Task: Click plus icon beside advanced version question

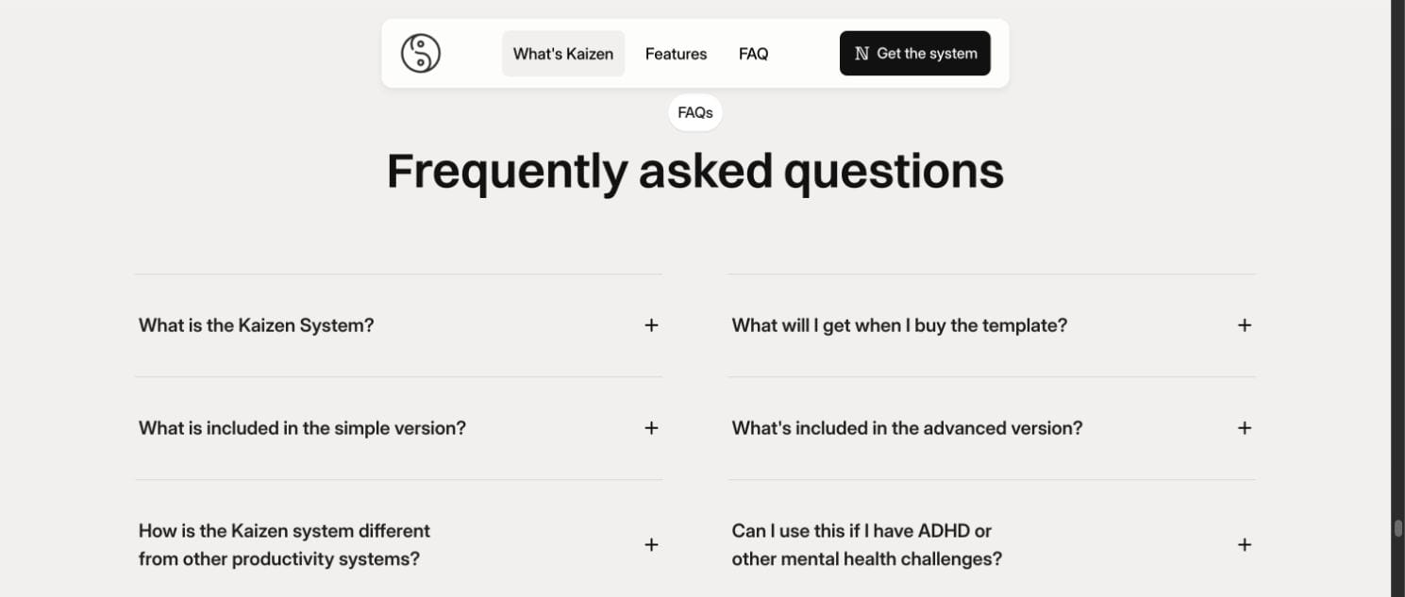Action: (x=1245, y=428)
